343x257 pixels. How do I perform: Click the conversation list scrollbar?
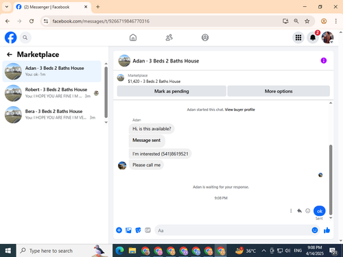[x=106, y=93]
